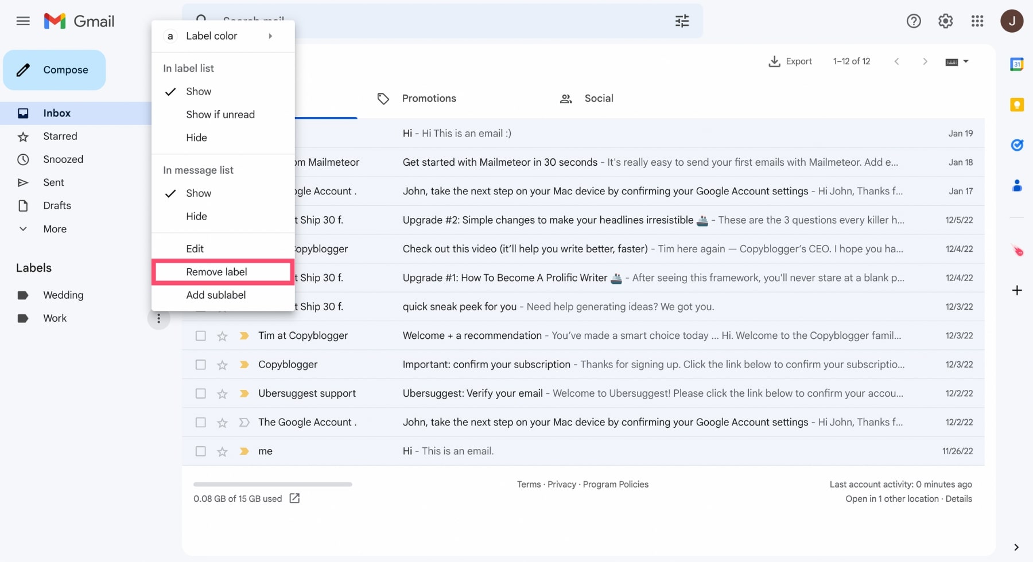The image size is (1033, 562).
Task: Click the Privacy link
Action: click(562, 485)
